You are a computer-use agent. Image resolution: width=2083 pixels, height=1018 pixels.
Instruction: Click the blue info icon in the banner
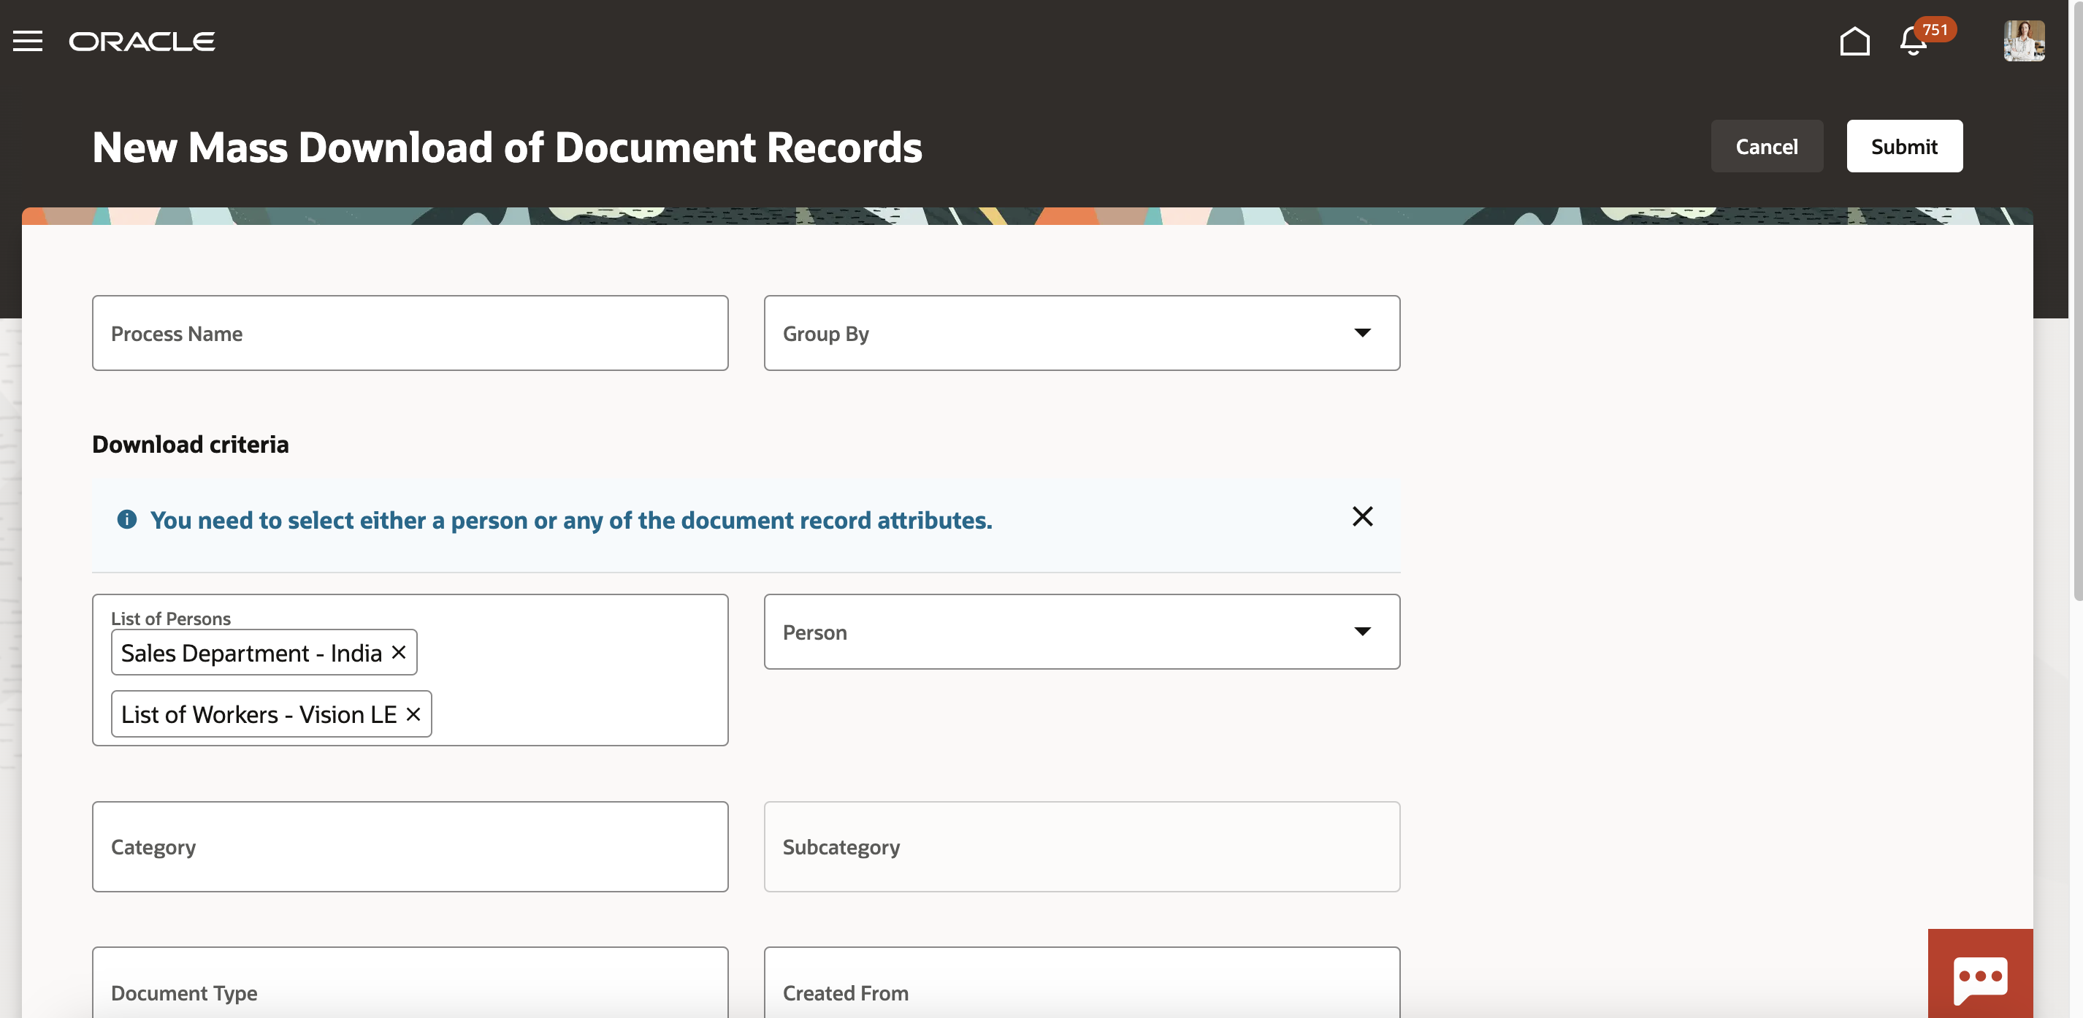[127, 519]
